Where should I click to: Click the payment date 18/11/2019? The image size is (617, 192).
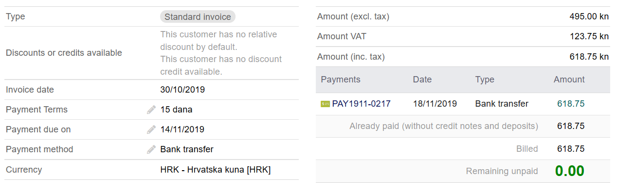pos(435,104)
